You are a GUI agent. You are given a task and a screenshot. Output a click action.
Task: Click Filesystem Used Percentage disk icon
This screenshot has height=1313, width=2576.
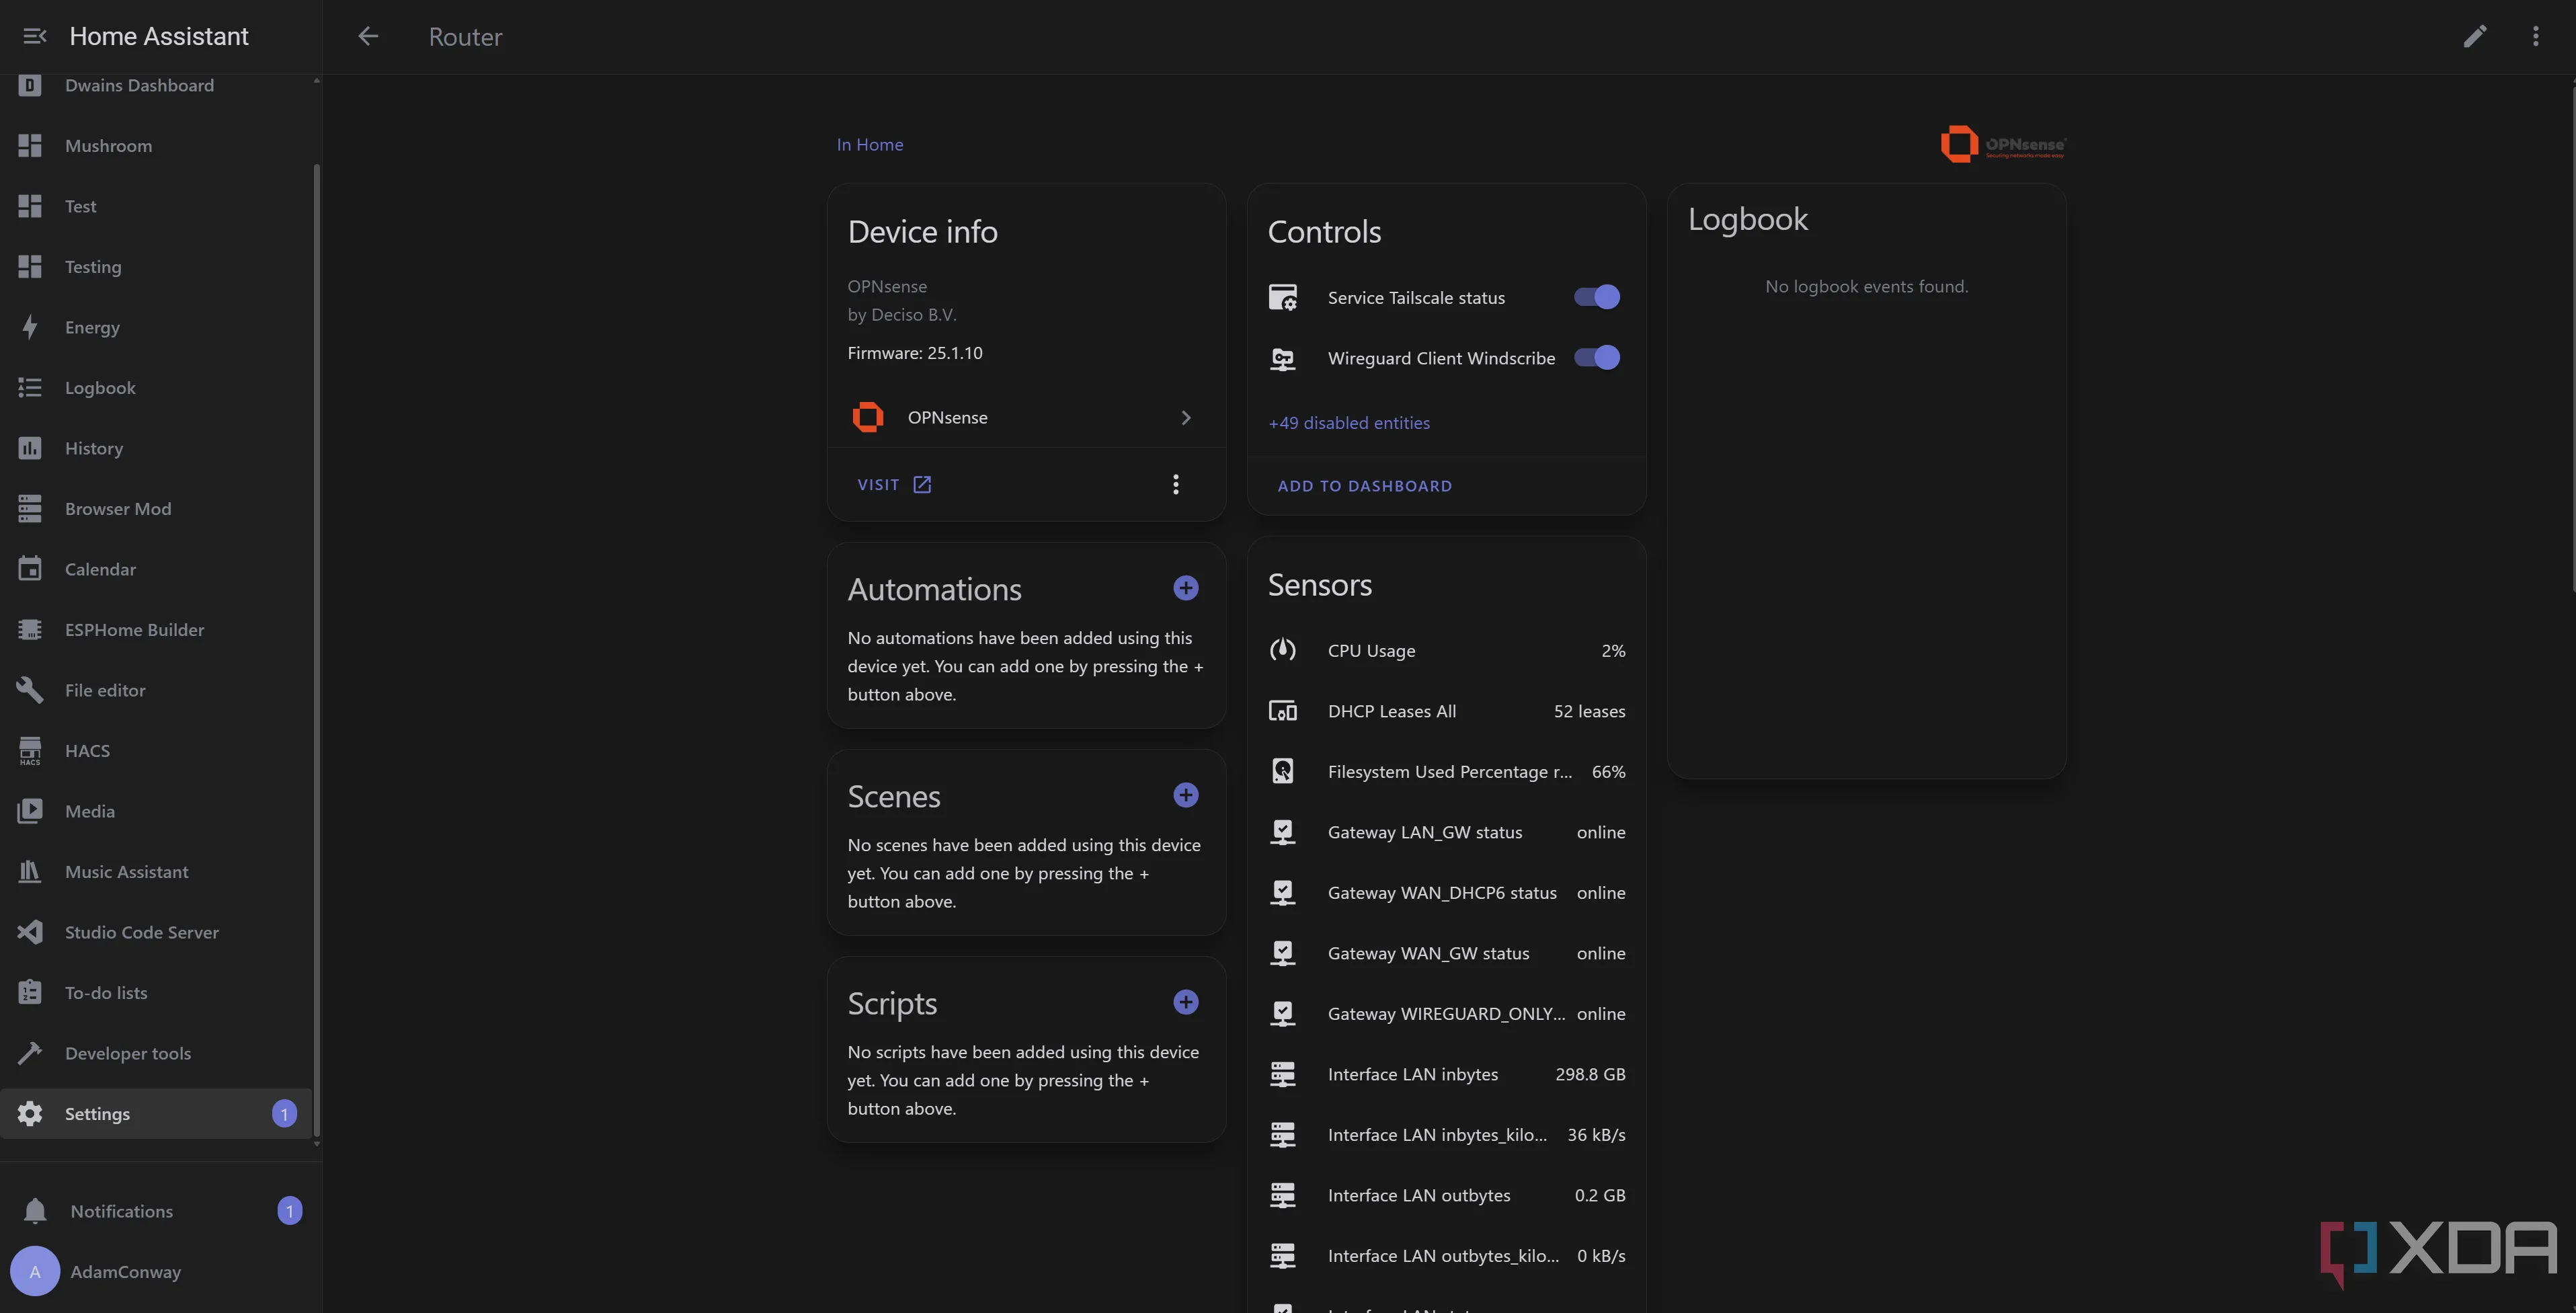click(1283, 771)
